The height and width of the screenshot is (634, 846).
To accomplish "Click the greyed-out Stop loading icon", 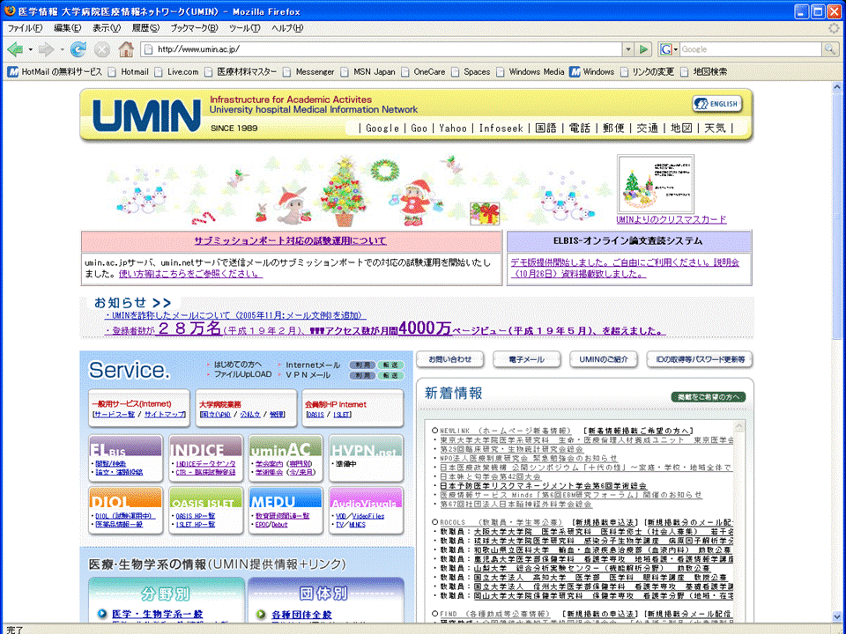I will tap(102, 49).
